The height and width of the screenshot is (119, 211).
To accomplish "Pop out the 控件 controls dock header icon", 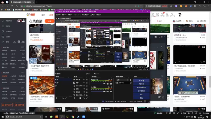I will [146, 77].
